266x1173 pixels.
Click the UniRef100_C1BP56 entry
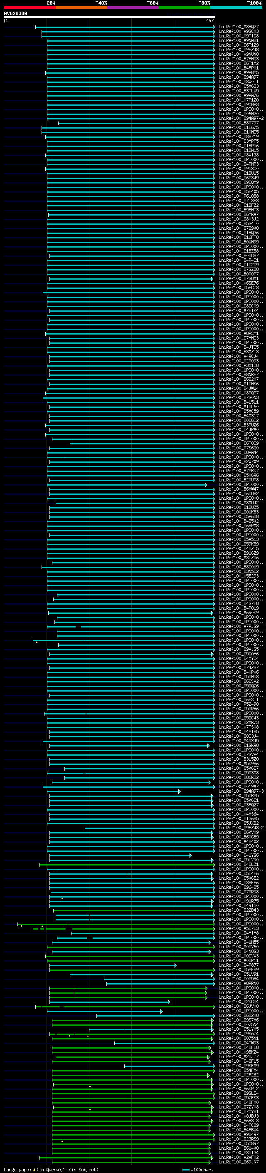pos(239,146)
